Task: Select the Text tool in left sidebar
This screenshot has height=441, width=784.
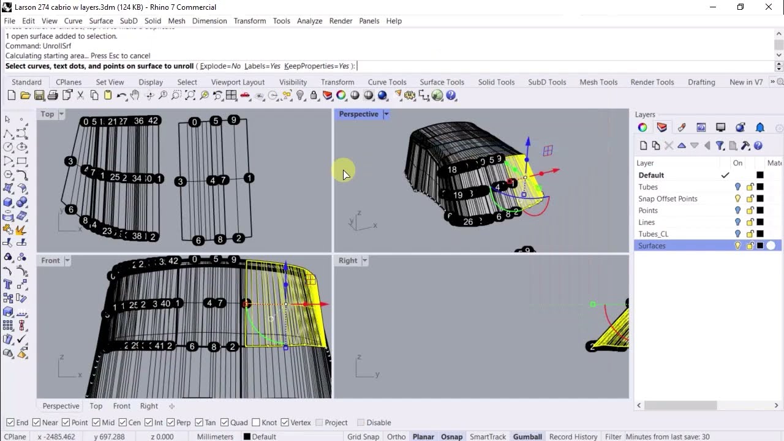Action: point(8,284)
